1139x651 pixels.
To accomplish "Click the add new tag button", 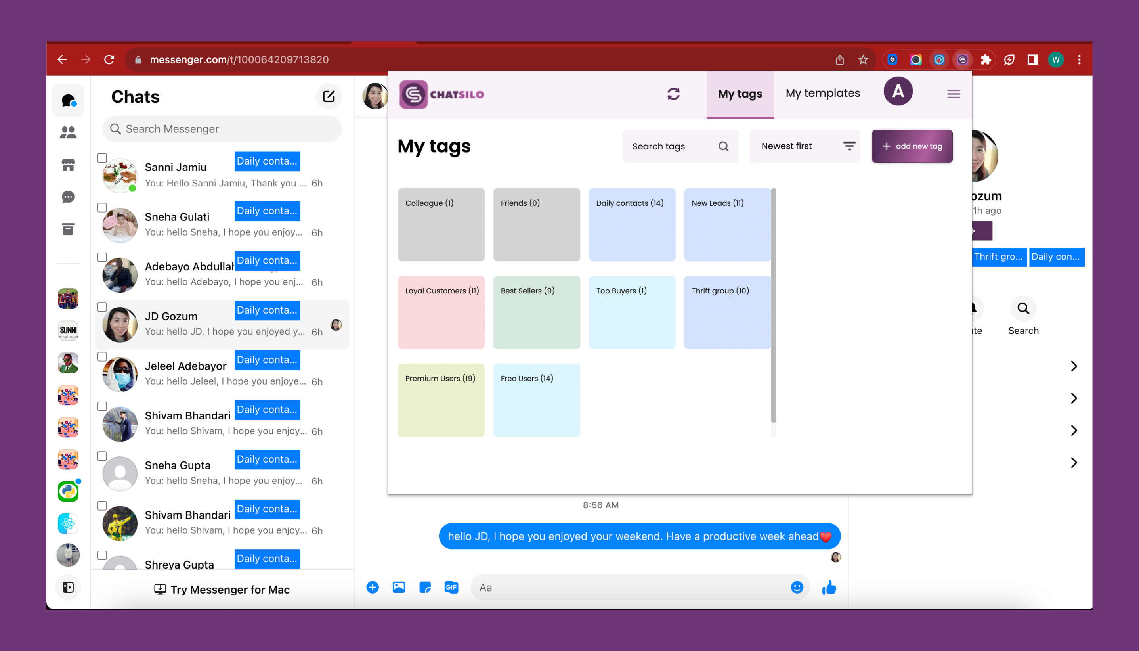I will point(912,146).
